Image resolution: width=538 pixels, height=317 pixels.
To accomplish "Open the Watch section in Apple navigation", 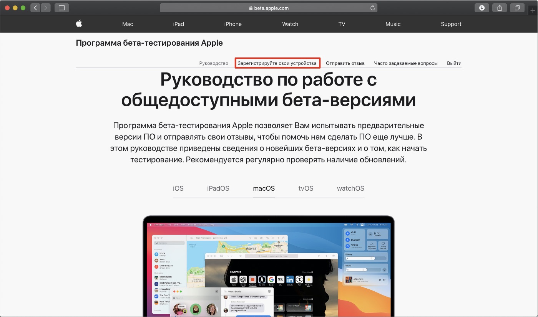I will [290, 24].
